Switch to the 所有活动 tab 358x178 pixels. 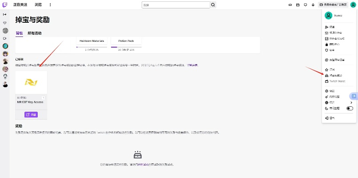(34, 33)
